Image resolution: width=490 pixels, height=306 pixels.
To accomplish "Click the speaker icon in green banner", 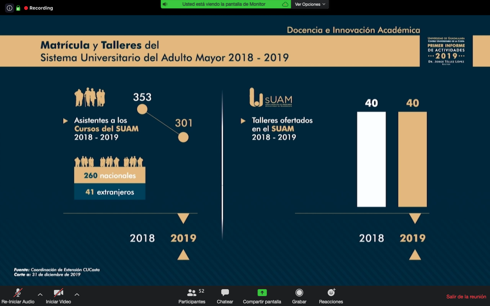I will pyautogui.click(x=165, y=4).
